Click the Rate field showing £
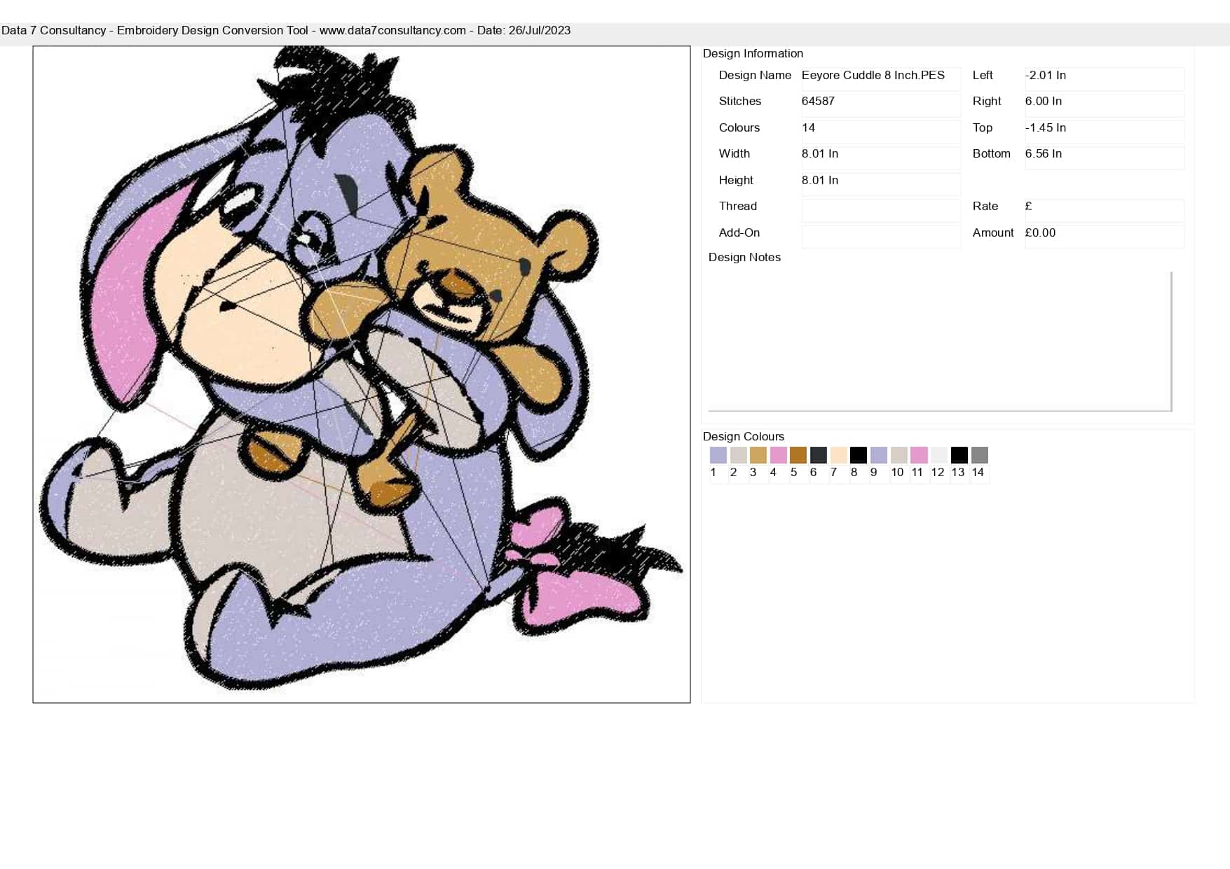The width and height of the screenshot is (1230, 869). 1105,210
